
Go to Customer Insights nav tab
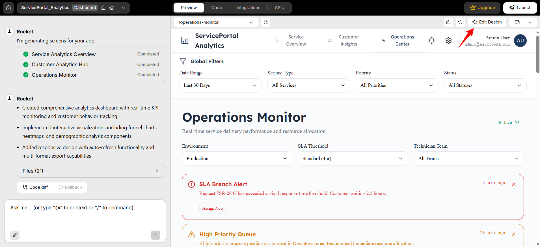tap(344, 40)
